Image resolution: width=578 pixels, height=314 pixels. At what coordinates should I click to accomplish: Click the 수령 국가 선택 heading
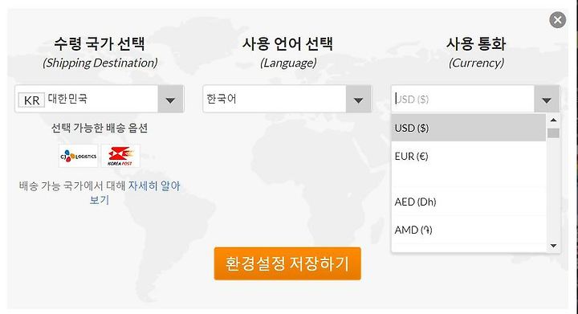pyautogui.click(x=100, y=44)
